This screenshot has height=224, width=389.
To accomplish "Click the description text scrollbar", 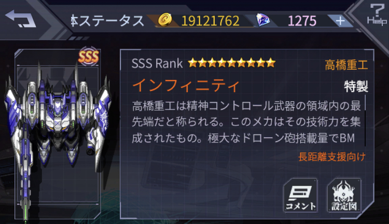I will click(x=366, y=121).
